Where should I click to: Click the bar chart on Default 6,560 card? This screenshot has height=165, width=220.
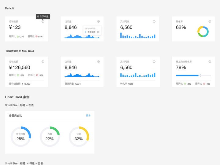coord(138,35)
